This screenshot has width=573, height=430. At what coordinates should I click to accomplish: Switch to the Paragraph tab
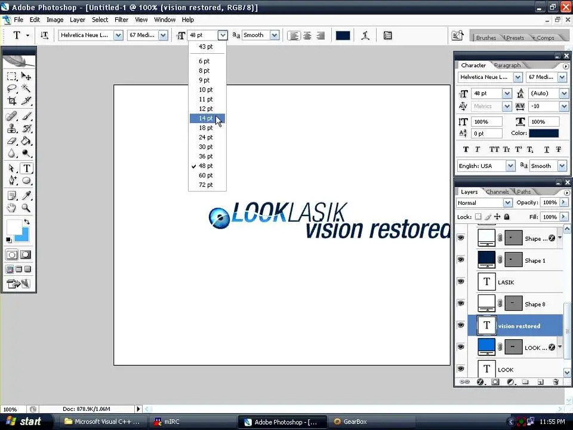point(507,66)
